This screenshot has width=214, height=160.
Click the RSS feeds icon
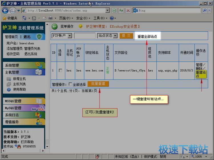[x=34, y=18]
